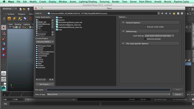The width and height of the screenshot is (194, 109).
Task: Click the Select Camera icon in viewport panel
Action: click(x=10, y=27)
